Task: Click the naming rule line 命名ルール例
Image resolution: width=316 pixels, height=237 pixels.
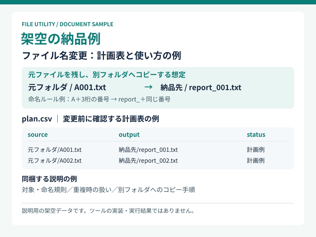Action: 99,99
